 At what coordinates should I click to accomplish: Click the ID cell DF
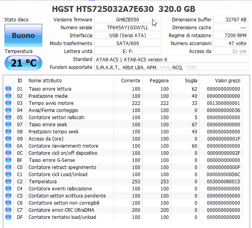tap(19, 217)
